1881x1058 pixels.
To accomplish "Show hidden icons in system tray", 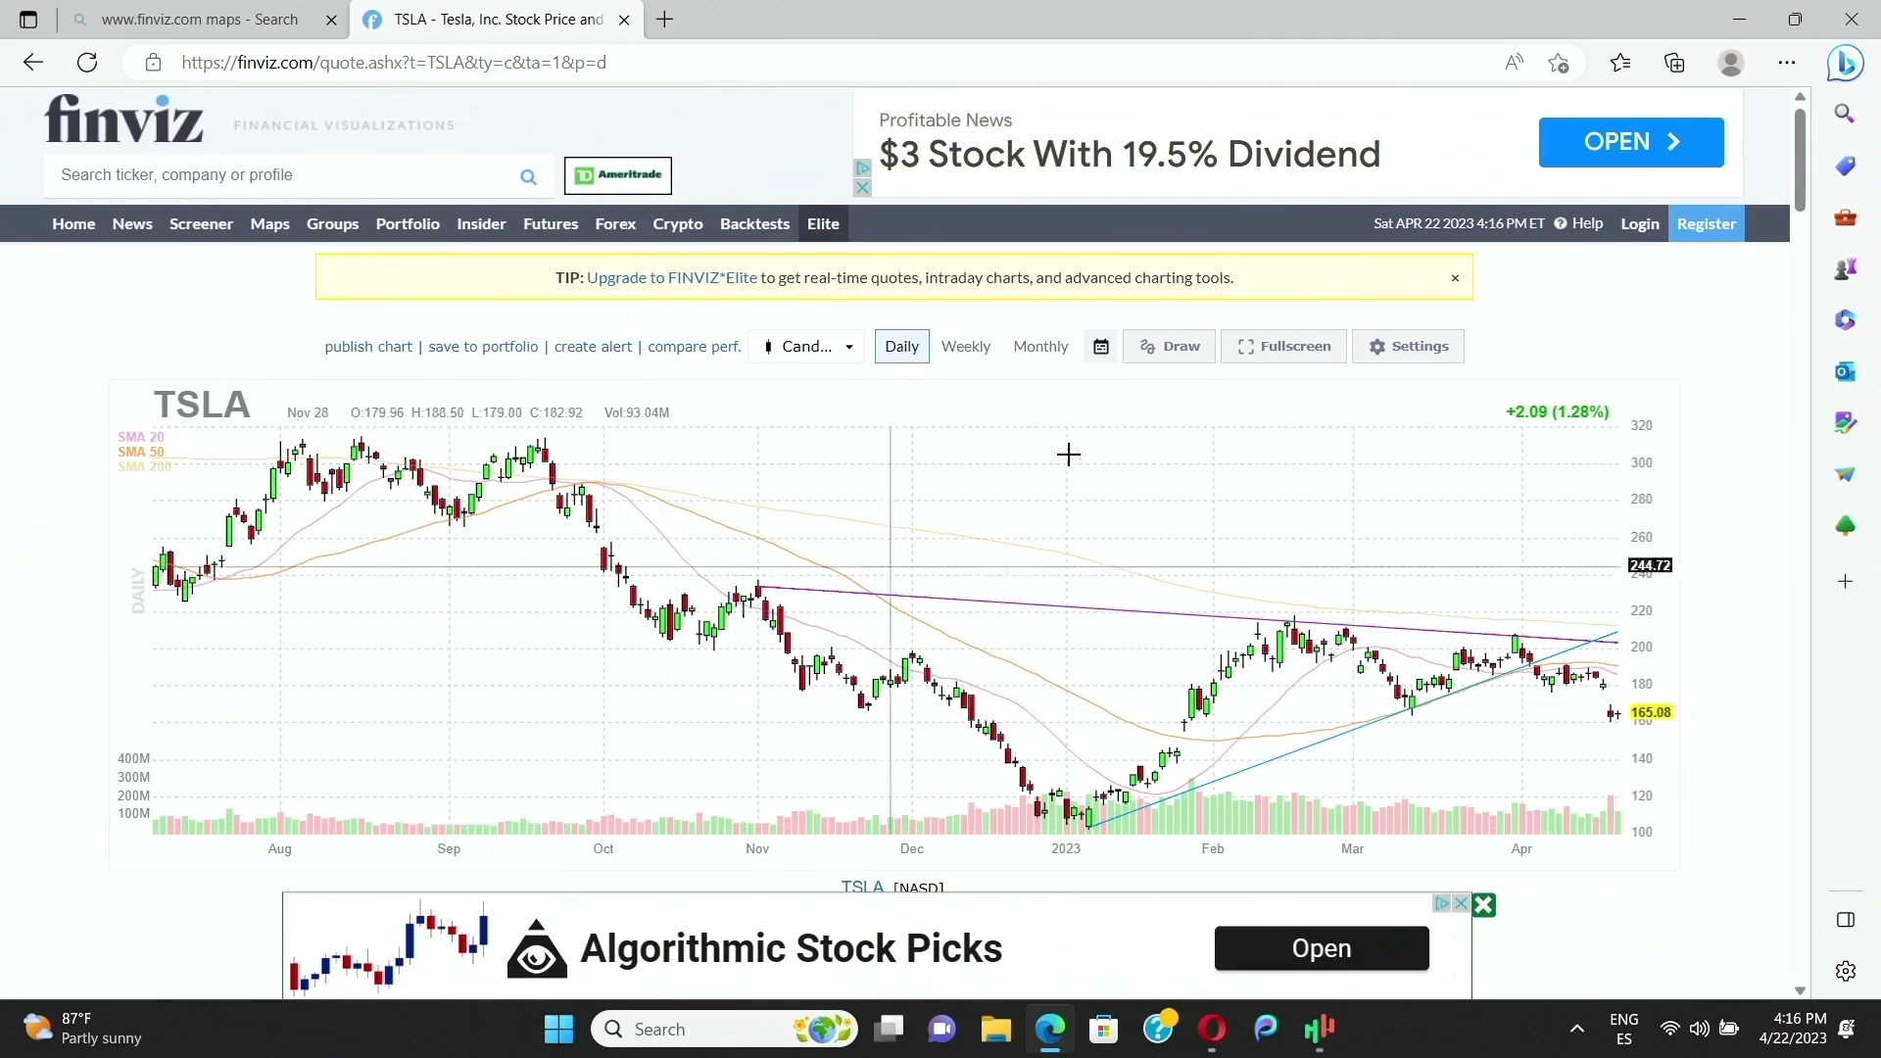I will point(1576,1029).
